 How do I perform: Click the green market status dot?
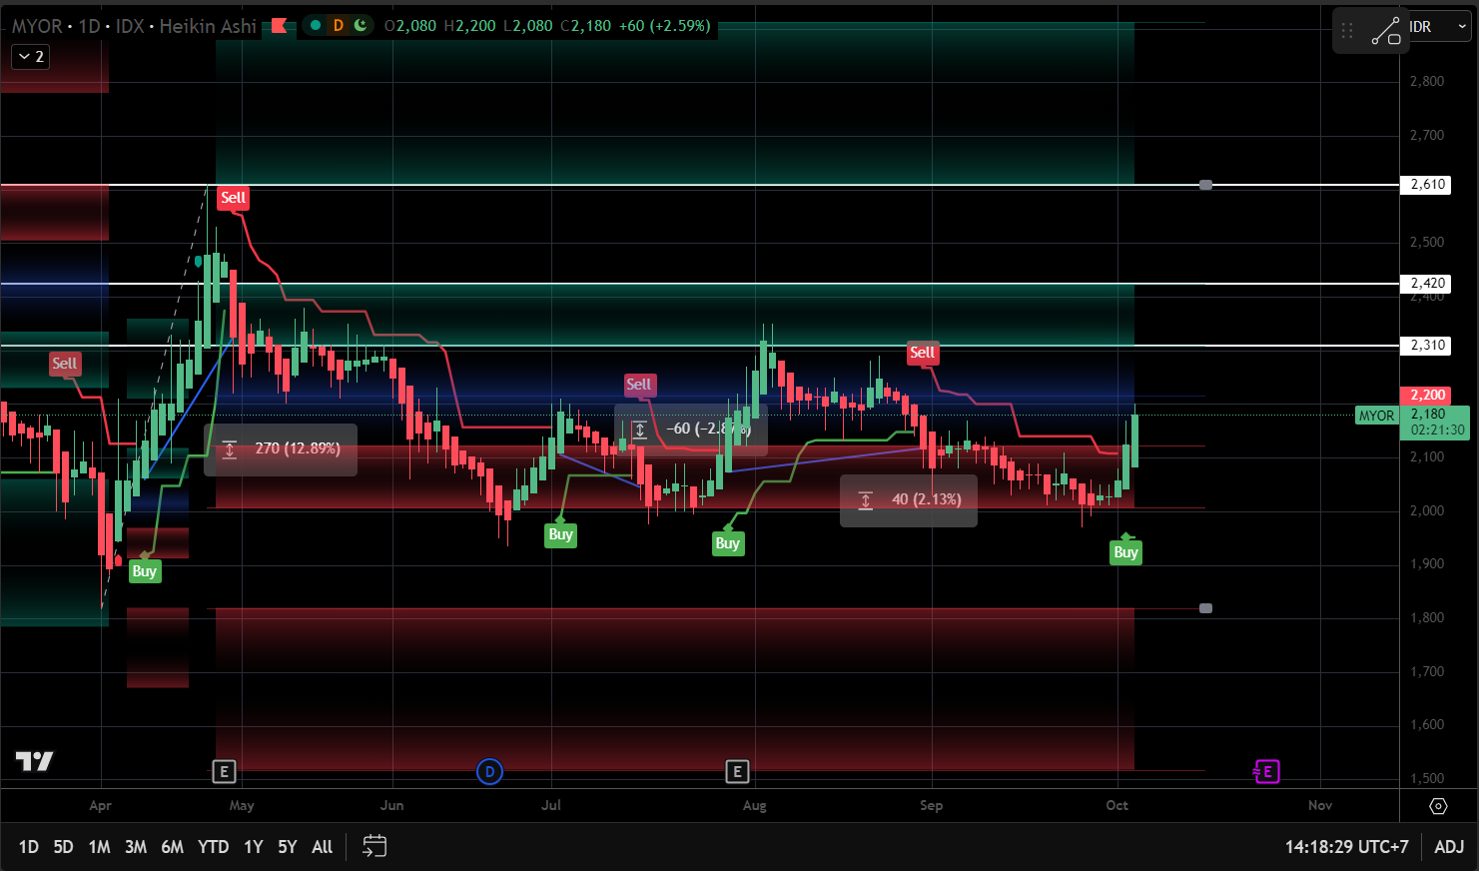[x=316, y=26]
